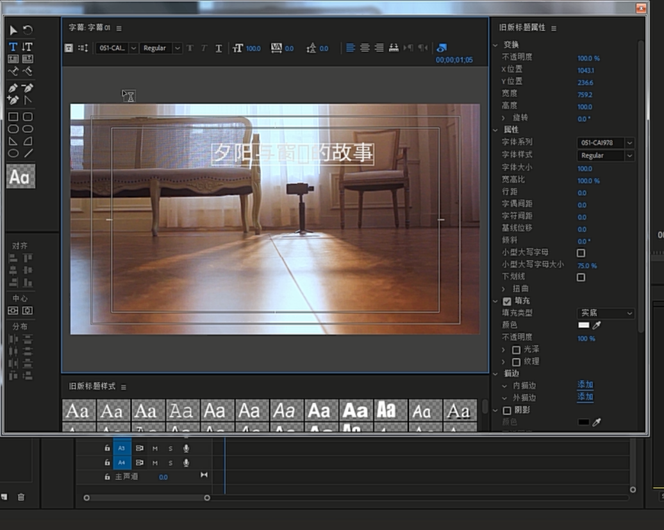The width and height of the screenshot is (664, 530).
Task: Enable the 下划线 underline checkbox
Action: pos(581,277)
